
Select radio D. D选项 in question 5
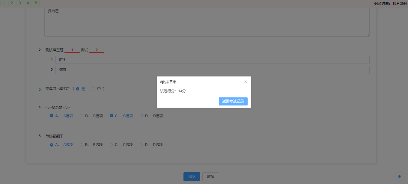(x=141, y=145)
